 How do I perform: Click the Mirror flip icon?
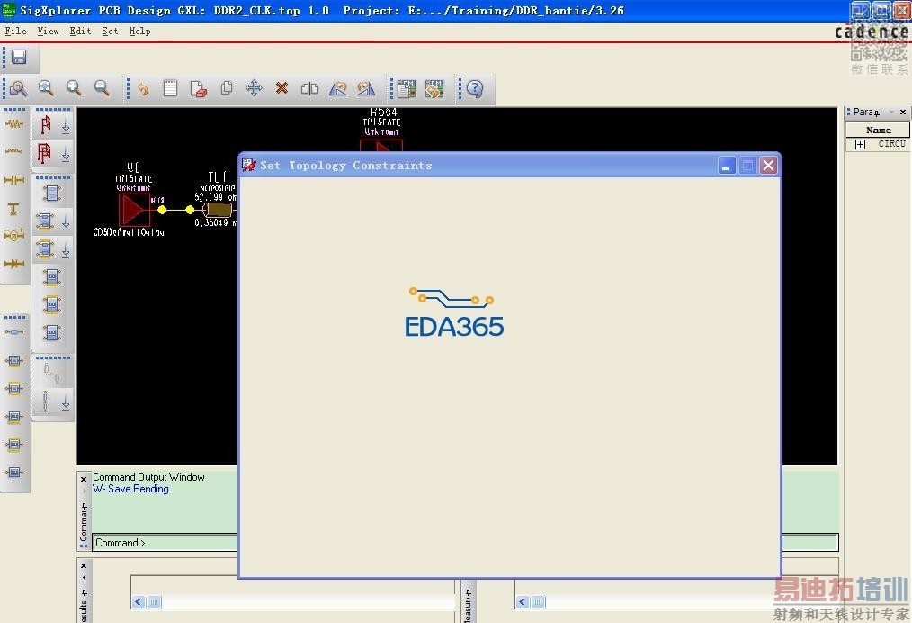(310, 88)
